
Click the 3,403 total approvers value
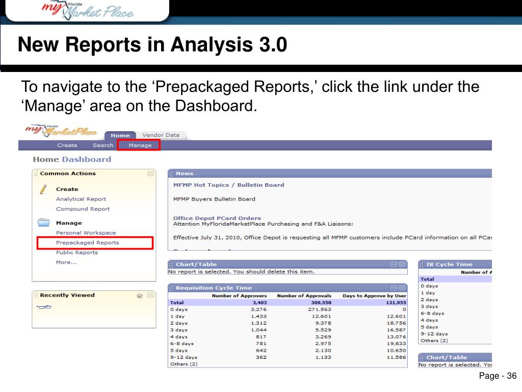tap(259, 303)
